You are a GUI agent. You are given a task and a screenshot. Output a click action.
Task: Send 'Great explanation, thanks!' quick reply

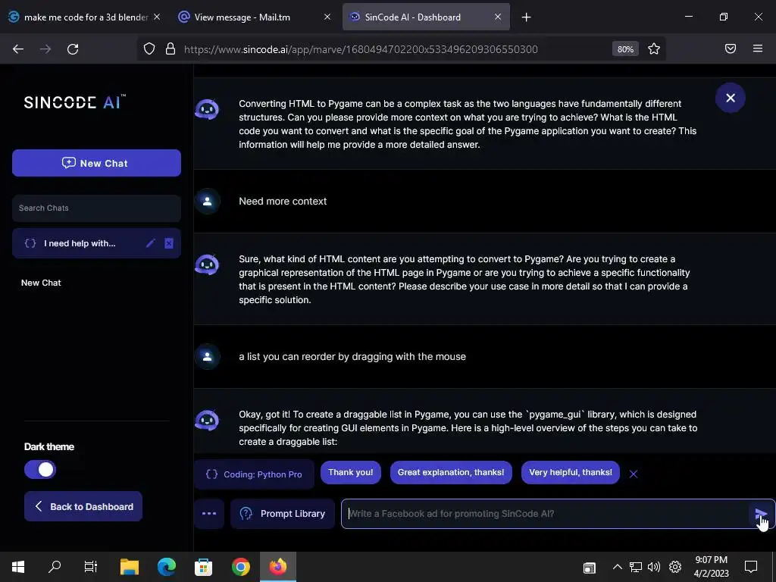tap(451, 472)
